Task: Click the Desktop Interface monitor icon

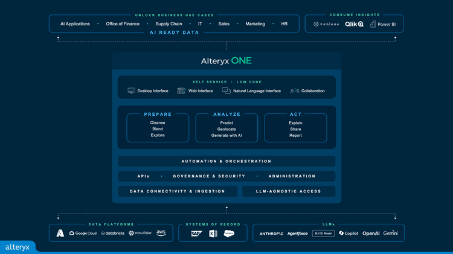Action: pyautogui.click(x=132, y=91)
